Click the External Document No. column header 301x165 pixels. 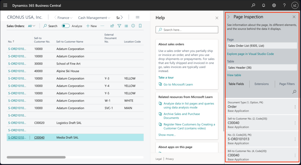[x=111, y=38]
